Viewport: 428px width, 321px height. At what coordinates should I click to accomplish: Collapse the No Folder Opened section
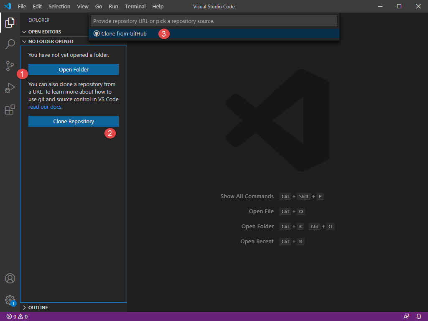pos(24,41)
